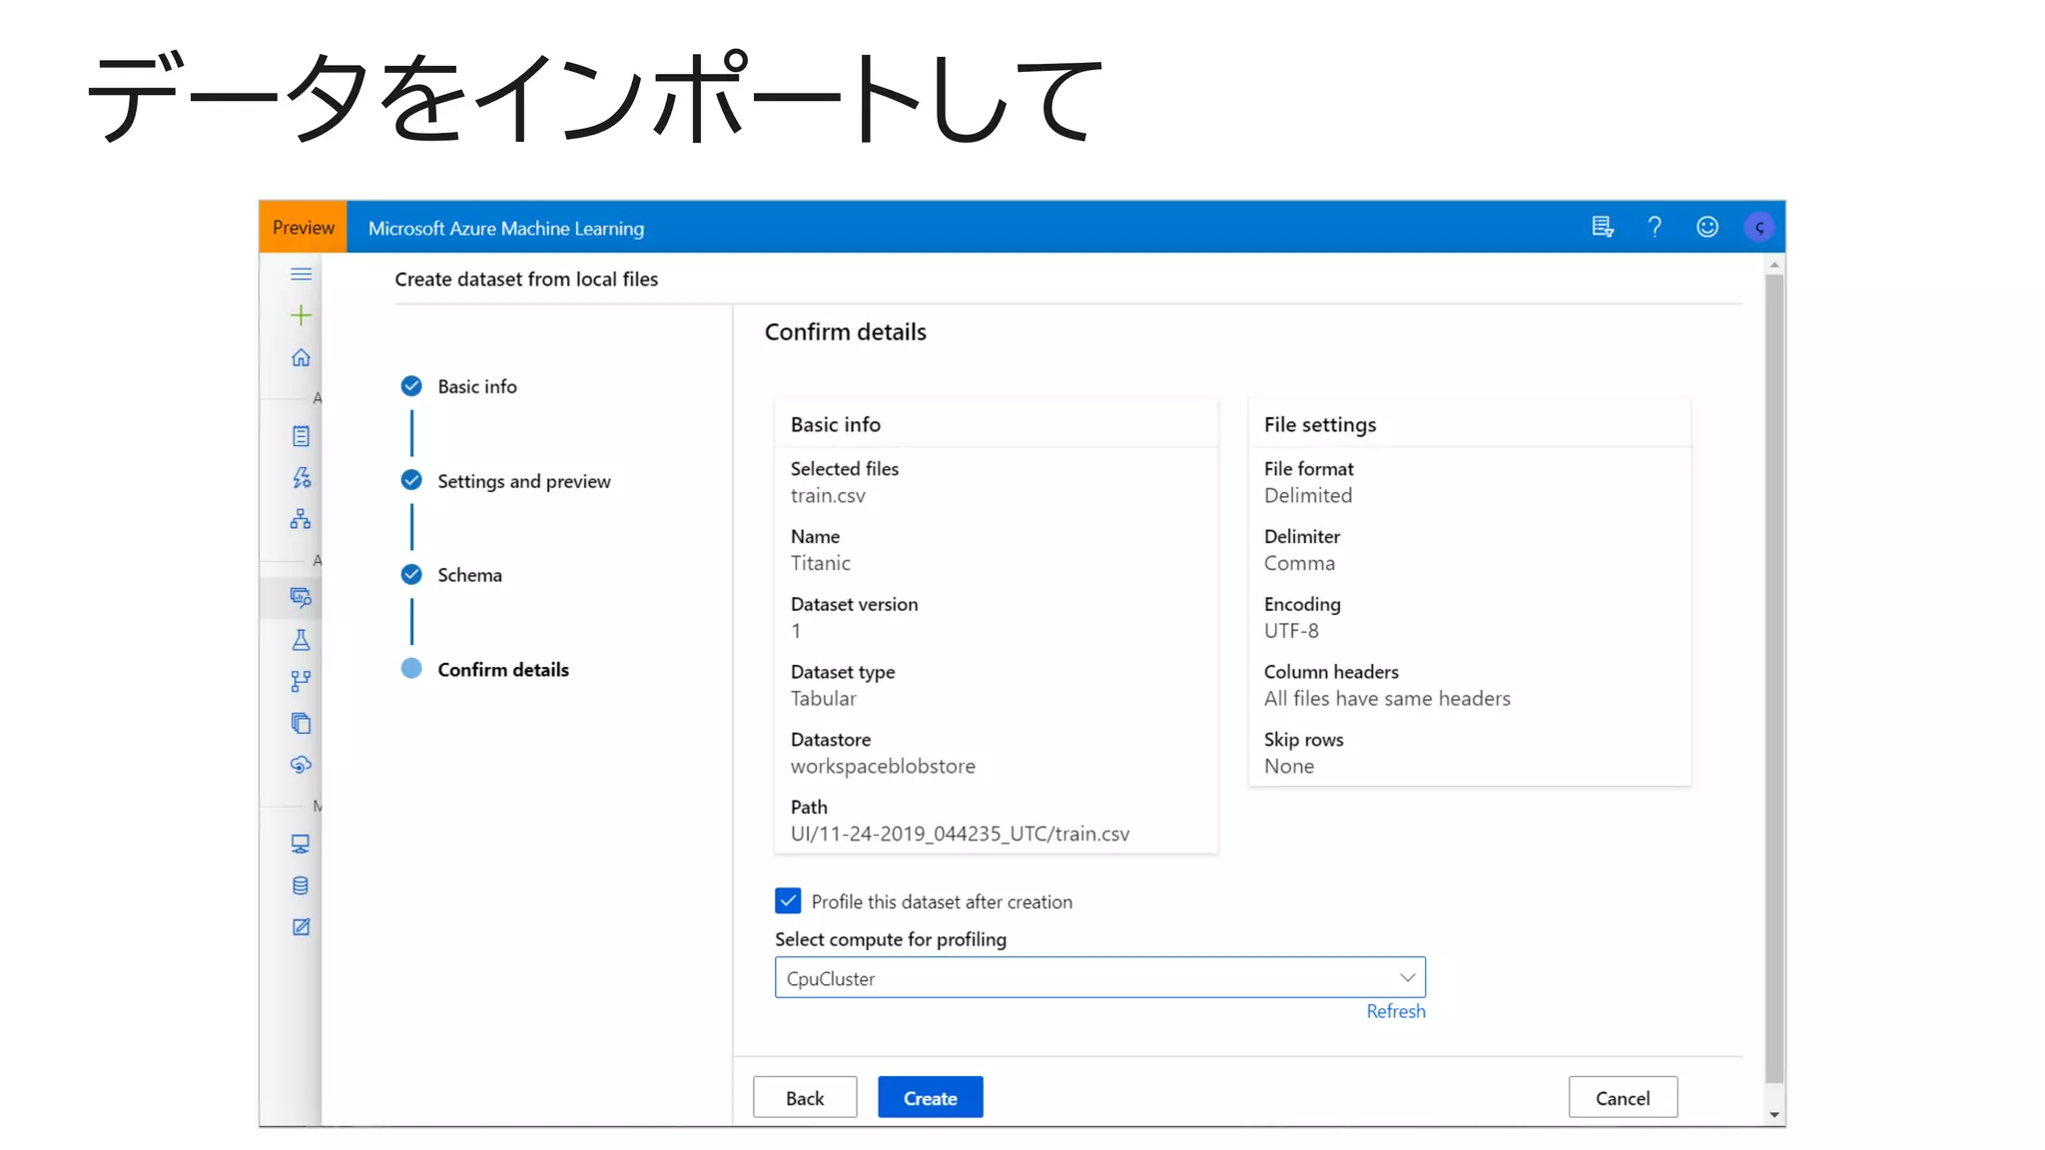
Task: Click the 'Select compute for profiling' label
Action: tap(891, 939)
